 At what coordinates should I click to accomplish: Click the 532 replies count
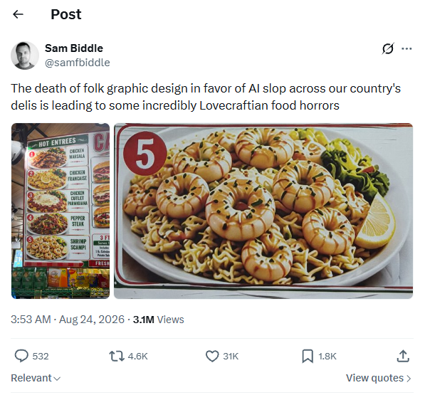41,357
